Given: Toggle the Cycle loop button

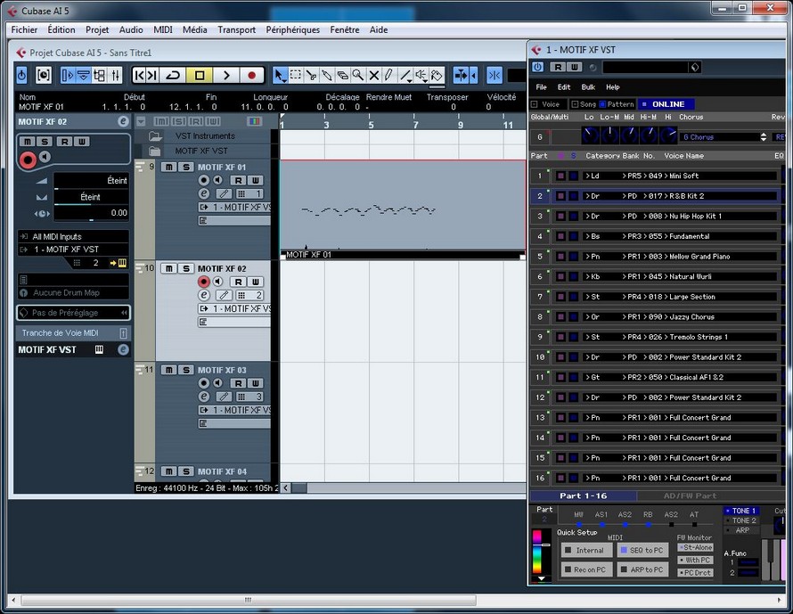Looking at the screenshot, I should pyautogui.click(x=174, y=76).
